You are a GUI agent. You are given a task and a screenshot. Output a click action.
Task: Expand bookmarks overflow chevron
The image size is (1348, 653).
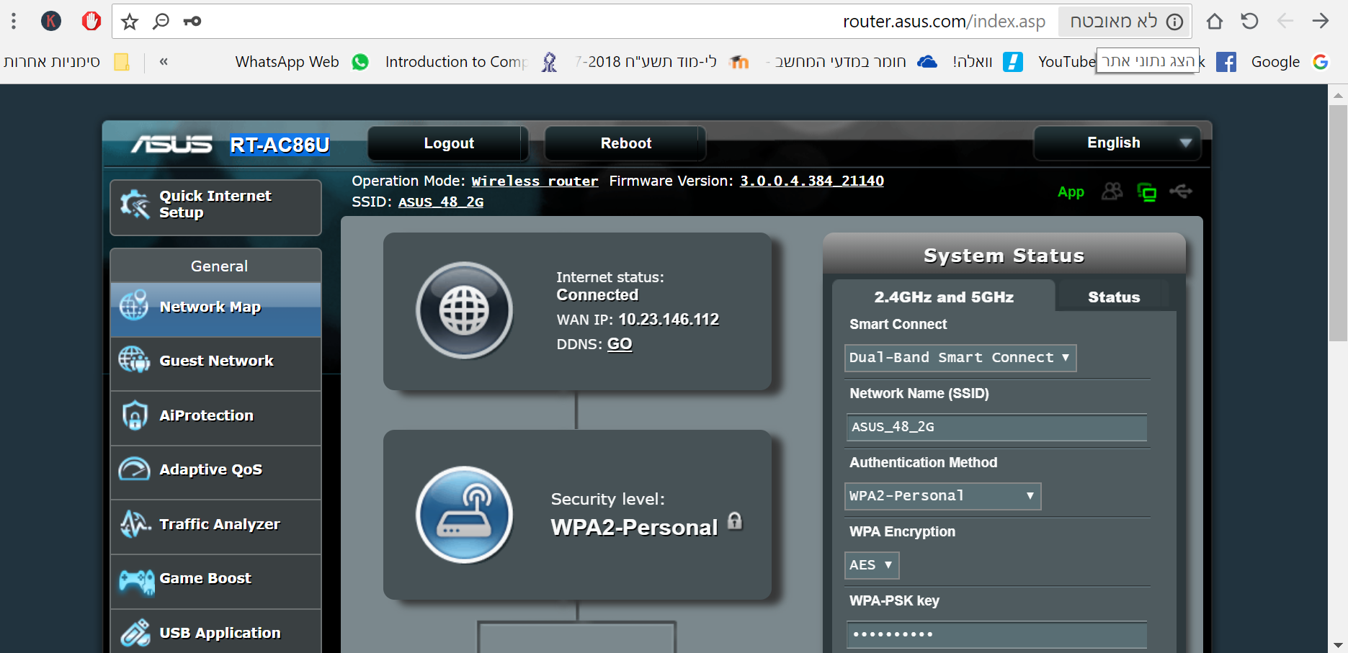pyautogui.click(x=164, y=62)
